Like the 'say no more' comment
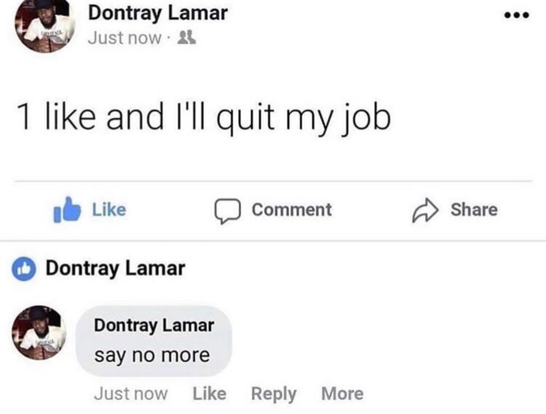 [x=210, y=394]
